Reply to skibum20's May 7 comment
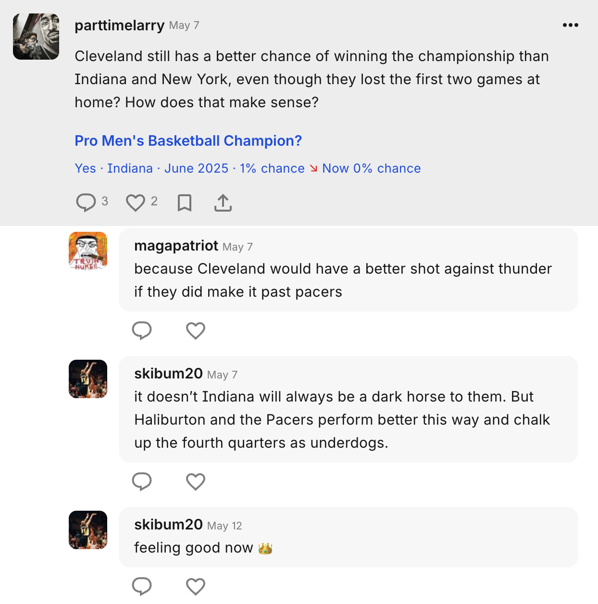This screenshot has width=598, height=604. tap(142, 481)
